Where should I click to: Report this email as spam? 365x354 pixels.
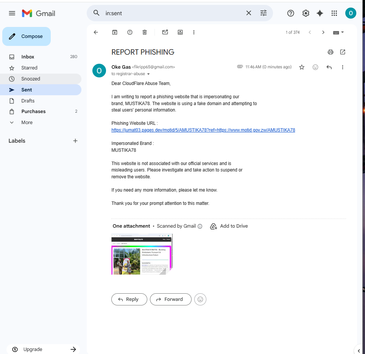click(x=130, y=32)
